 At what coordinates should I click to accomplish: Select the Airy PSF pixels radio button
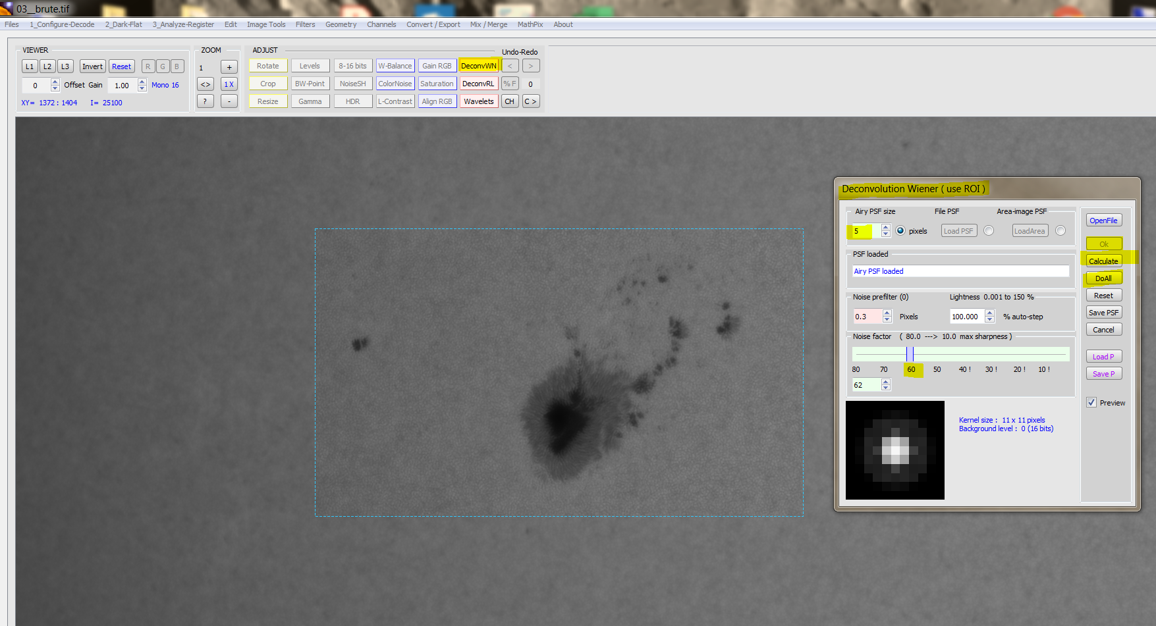tap(900, 230)
